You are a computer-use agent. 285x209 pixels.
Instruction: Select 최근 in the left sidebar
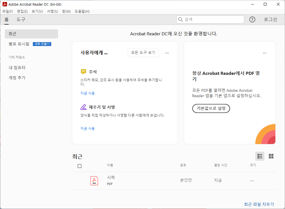[x=31, y=34]
